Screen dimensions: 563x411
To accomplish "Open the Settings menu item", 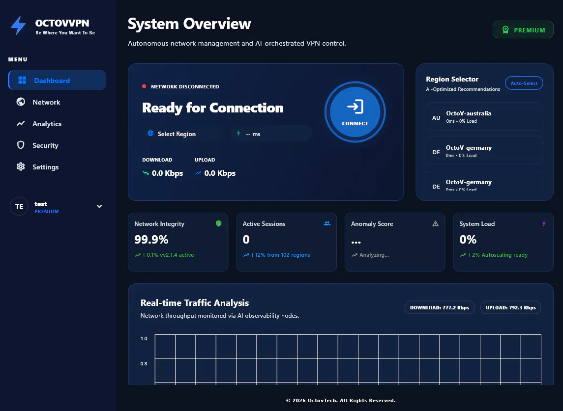I will pos(57,166).
